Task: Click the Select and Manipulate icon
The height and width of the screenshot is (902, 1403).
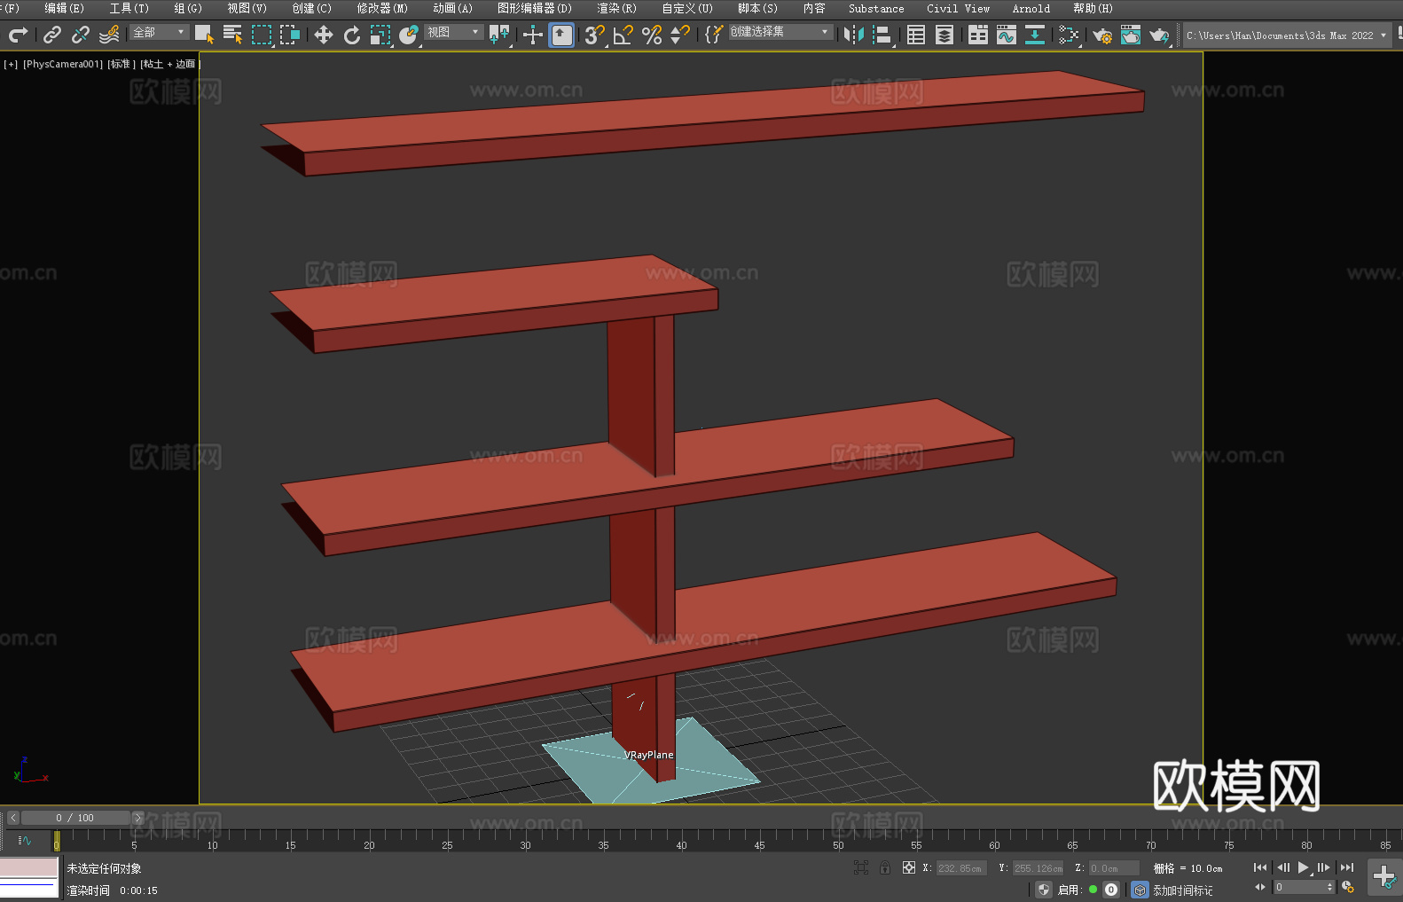Action: tap(532, 35)
